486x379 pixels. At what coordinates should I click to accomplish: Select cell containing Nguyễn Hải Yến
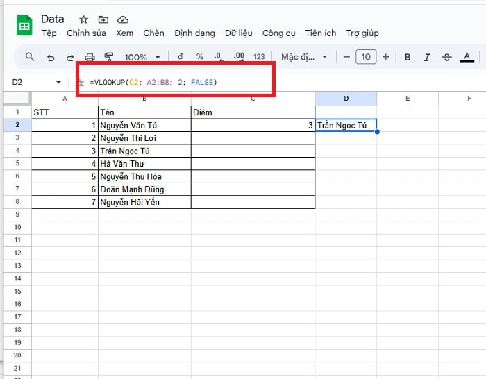click(144, 202)
